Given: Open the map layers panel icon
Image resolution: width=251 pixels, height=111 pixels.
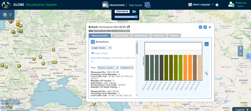Looking at the screenshot, I should coord(5,14).
